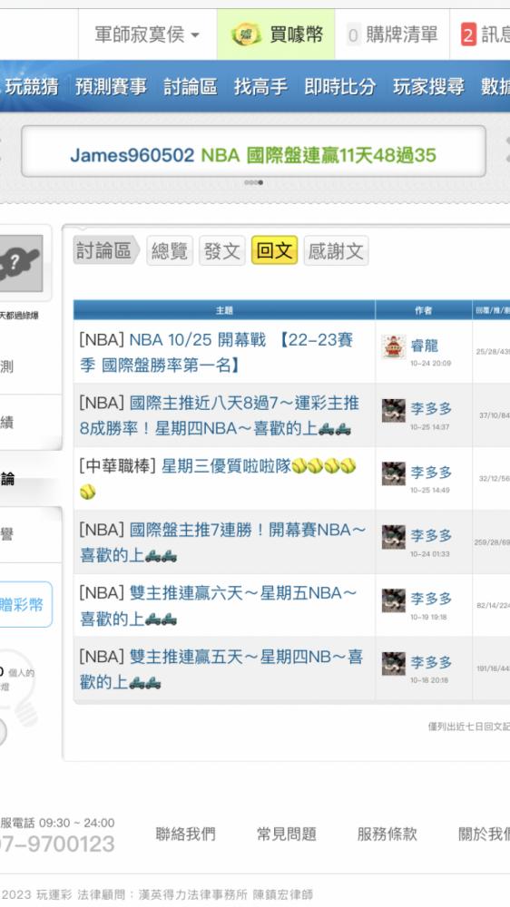Click 李多多 name dated 10-25 14:37
Viewport: 510px width, 907px height.
click(431, 408)
